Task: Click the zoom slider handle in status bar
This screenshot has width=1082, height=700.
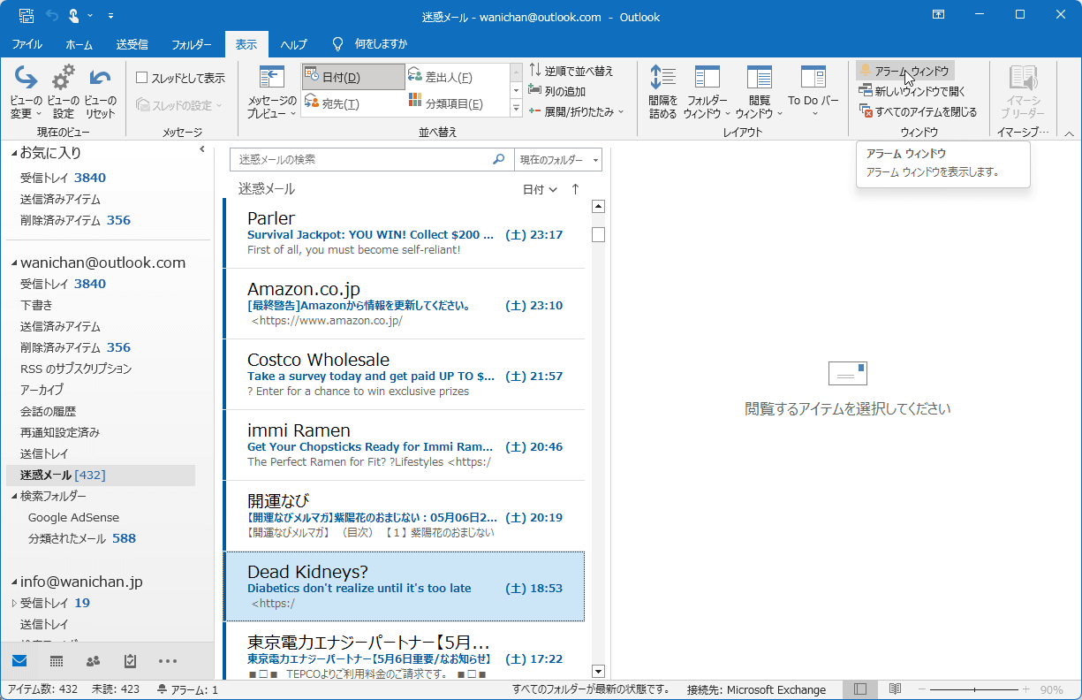Action: pyautogui.click(x=974, y=689)
